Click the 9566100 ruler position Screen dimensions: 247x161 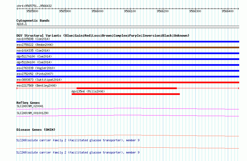[x=130, y=11]
